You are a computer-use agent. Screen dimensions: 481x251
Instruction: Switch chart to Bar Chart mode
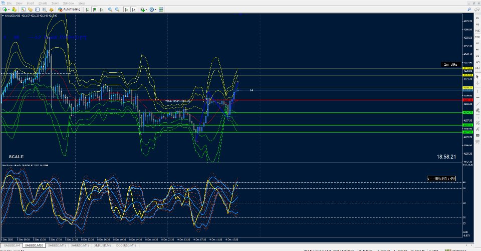tap(87, 10)
